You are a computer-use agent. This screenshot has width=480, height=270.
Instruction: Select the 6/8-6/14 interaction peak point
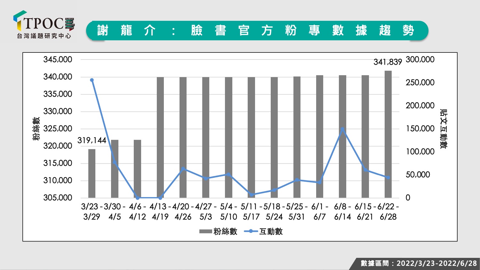click(342, 129)
